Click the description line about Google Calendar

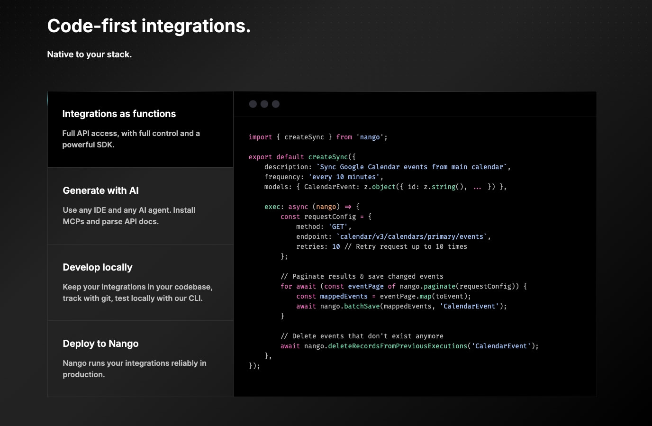388,167
